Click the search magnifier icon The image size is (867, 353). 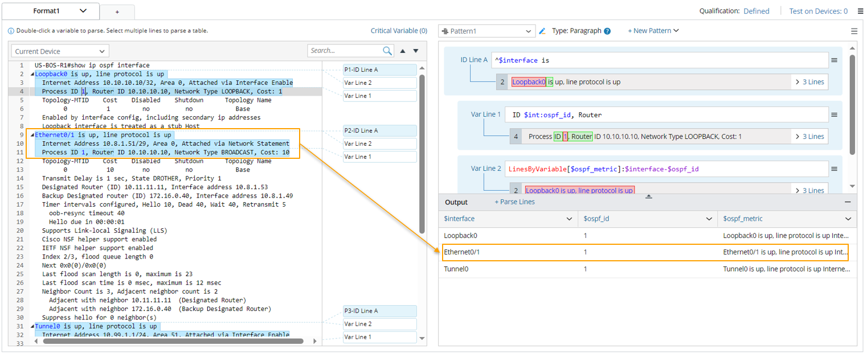(387, 51)
